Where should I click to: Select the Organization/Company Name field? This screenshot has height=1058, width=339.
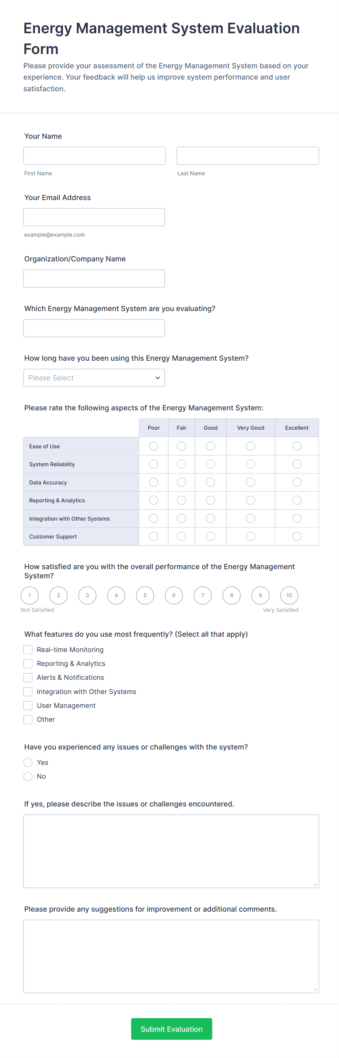pos(94,279)
